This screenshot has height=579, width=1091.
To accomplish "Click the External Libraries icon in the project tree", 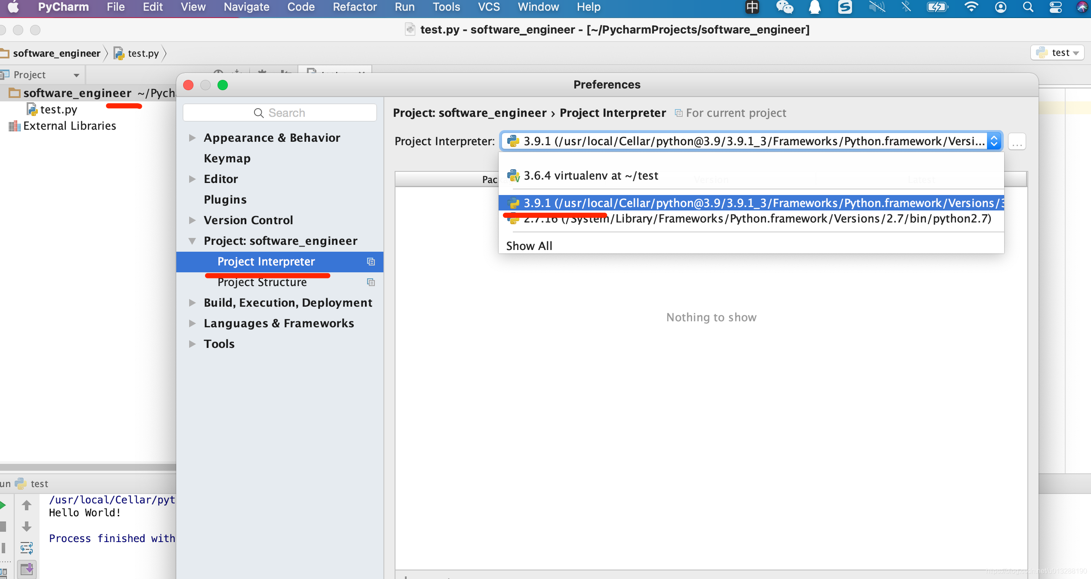I will pos(14,125).
